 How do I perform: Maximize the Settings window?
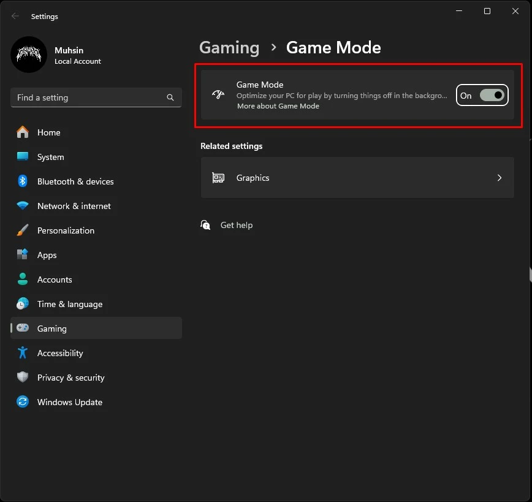click(487, 11)
